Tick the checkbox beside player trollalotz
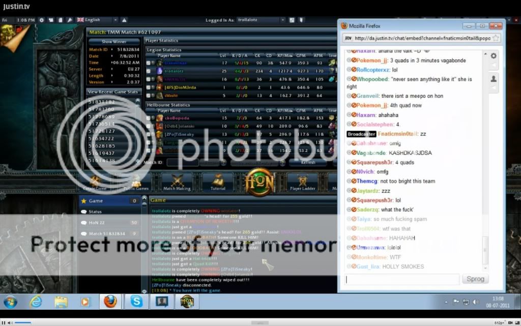This screenshot has height=326, width=521. pos(148,71)
